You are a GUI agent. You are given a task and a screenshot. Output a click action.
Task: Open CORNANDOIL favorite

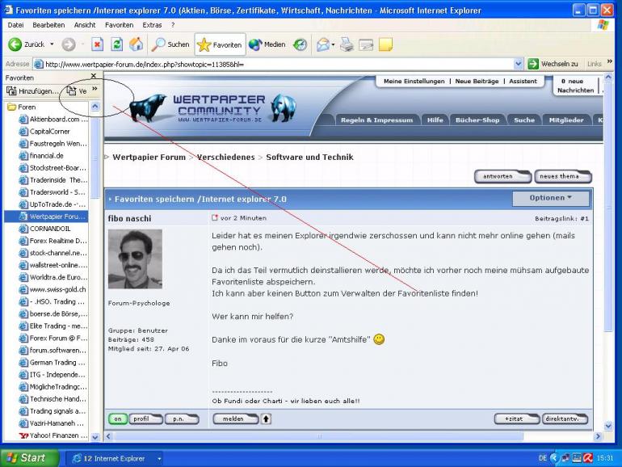[x=44, y=229]
